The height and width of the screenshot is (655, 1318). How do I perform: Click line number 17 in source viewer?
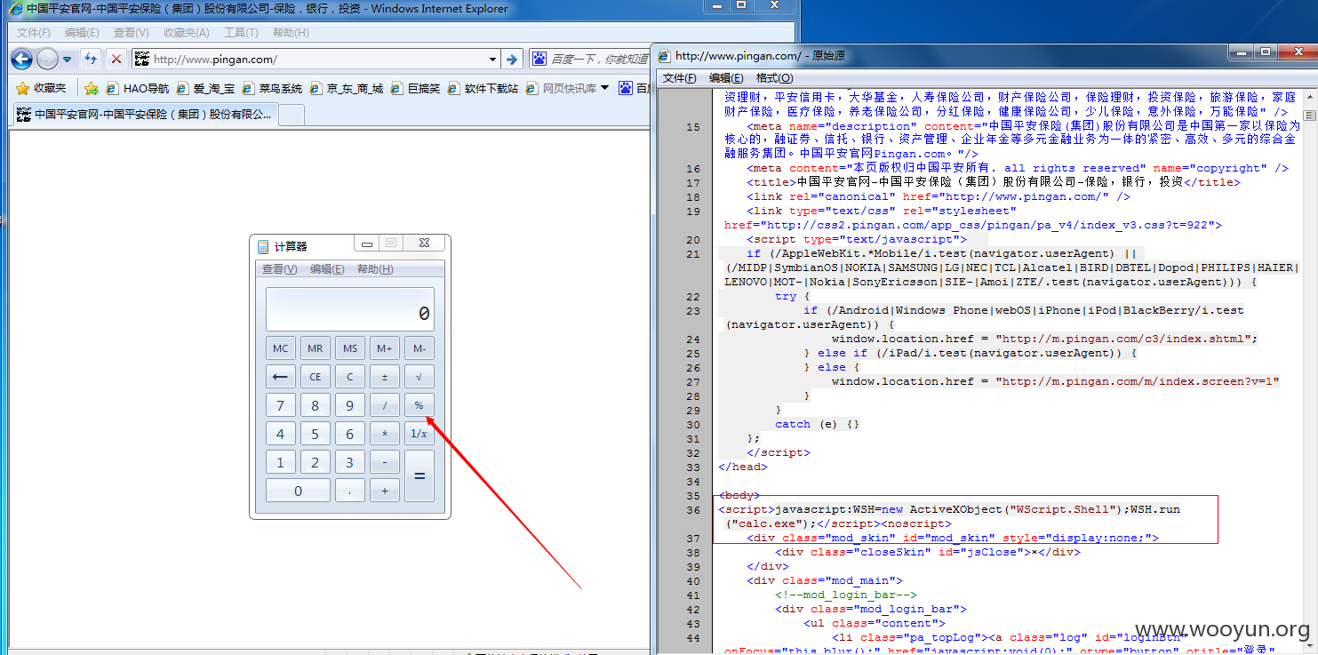(693, 182)
